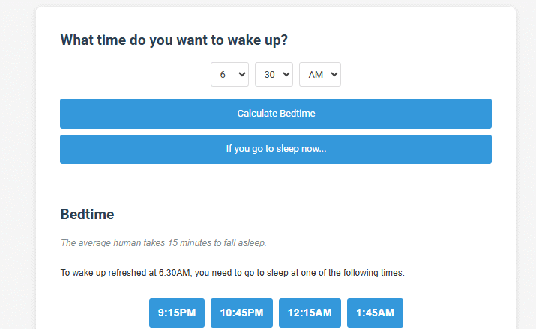Click the value 30 in the minutes selector

[x=268, y=74]
